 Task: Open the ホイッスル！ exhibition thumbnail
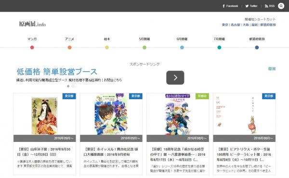[111, 114]
